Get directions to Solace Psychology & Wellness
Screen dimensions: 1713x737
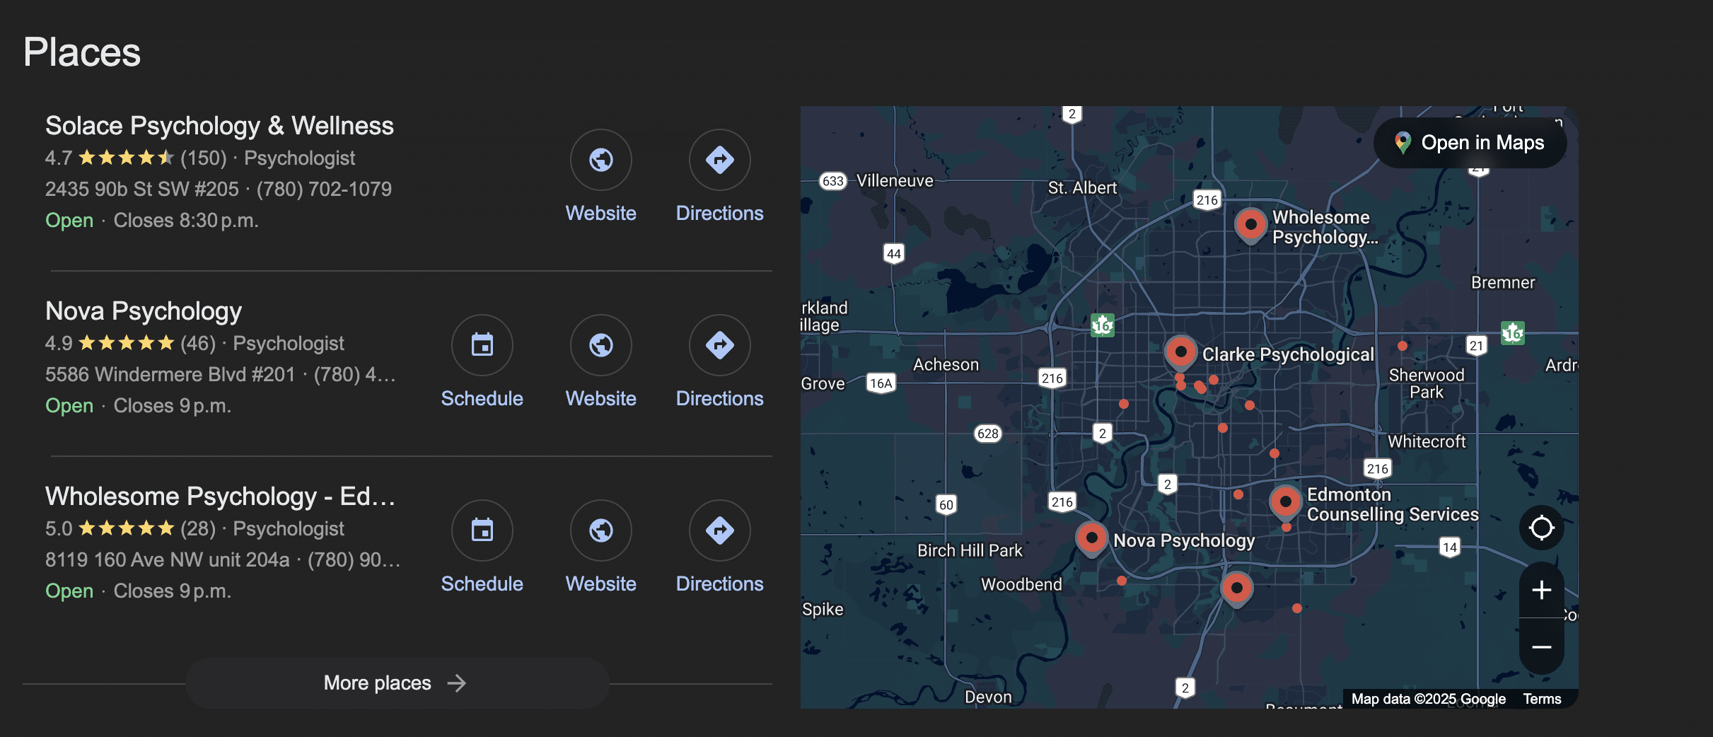(720, 160)
